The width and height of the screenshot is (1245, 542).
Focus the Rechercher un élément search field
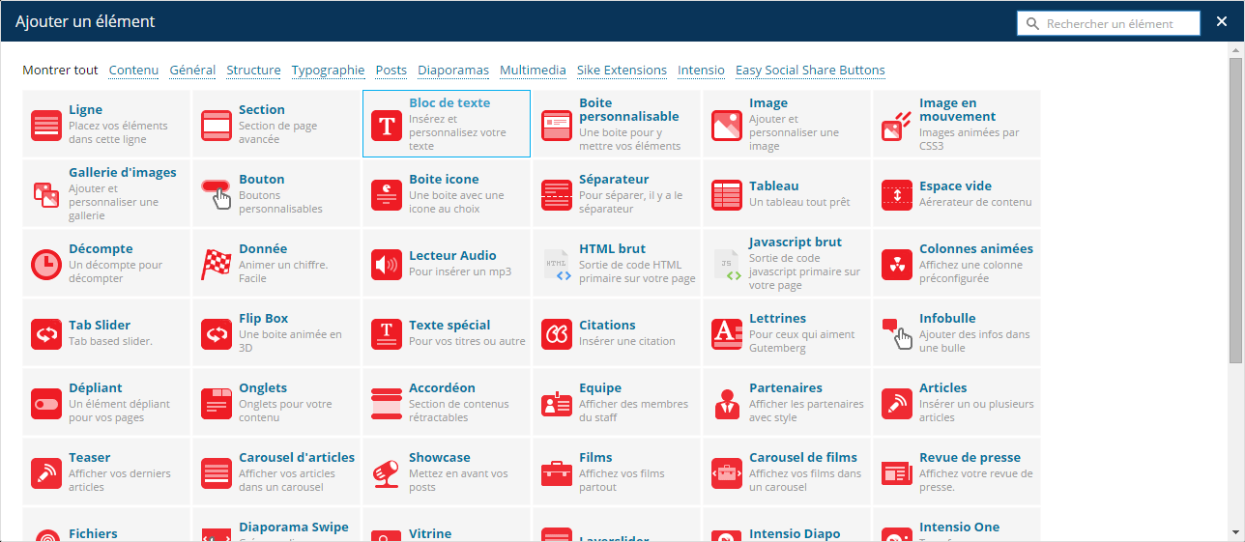click(x=1108, y=23)
